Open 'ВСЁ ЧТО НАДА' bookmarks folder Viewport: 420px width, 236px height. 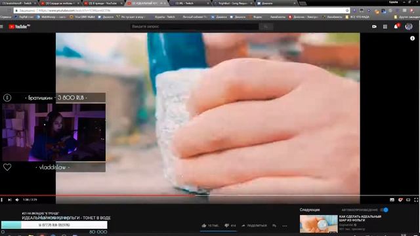(357, 17)
